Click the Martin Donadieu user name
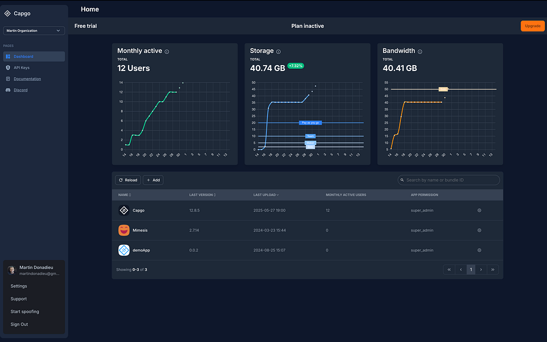The image size is (547, 342). click(x=36, y=268)
